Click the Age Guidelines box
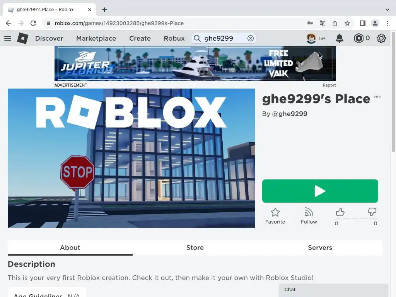396x297 pixels. (x=47, y=292)
